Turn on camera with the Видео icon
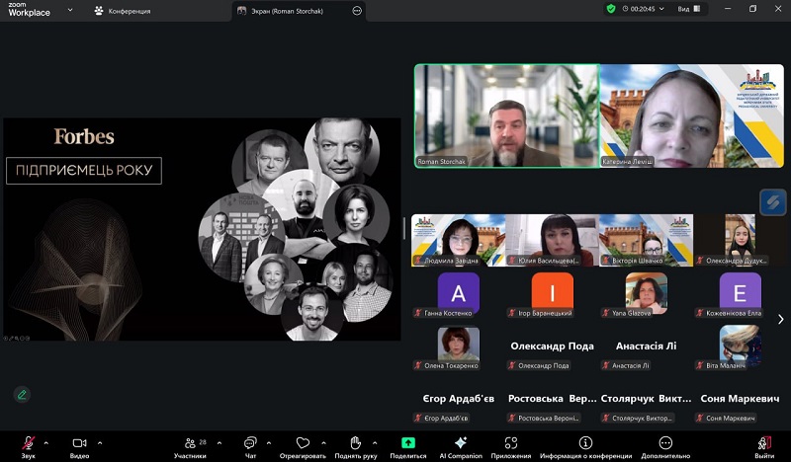 coord(79,443)
